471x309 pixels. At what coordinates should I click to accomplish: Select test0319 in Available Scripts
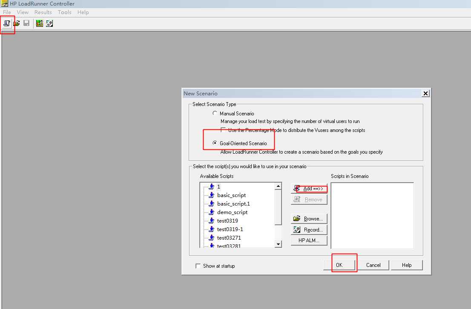227,220
